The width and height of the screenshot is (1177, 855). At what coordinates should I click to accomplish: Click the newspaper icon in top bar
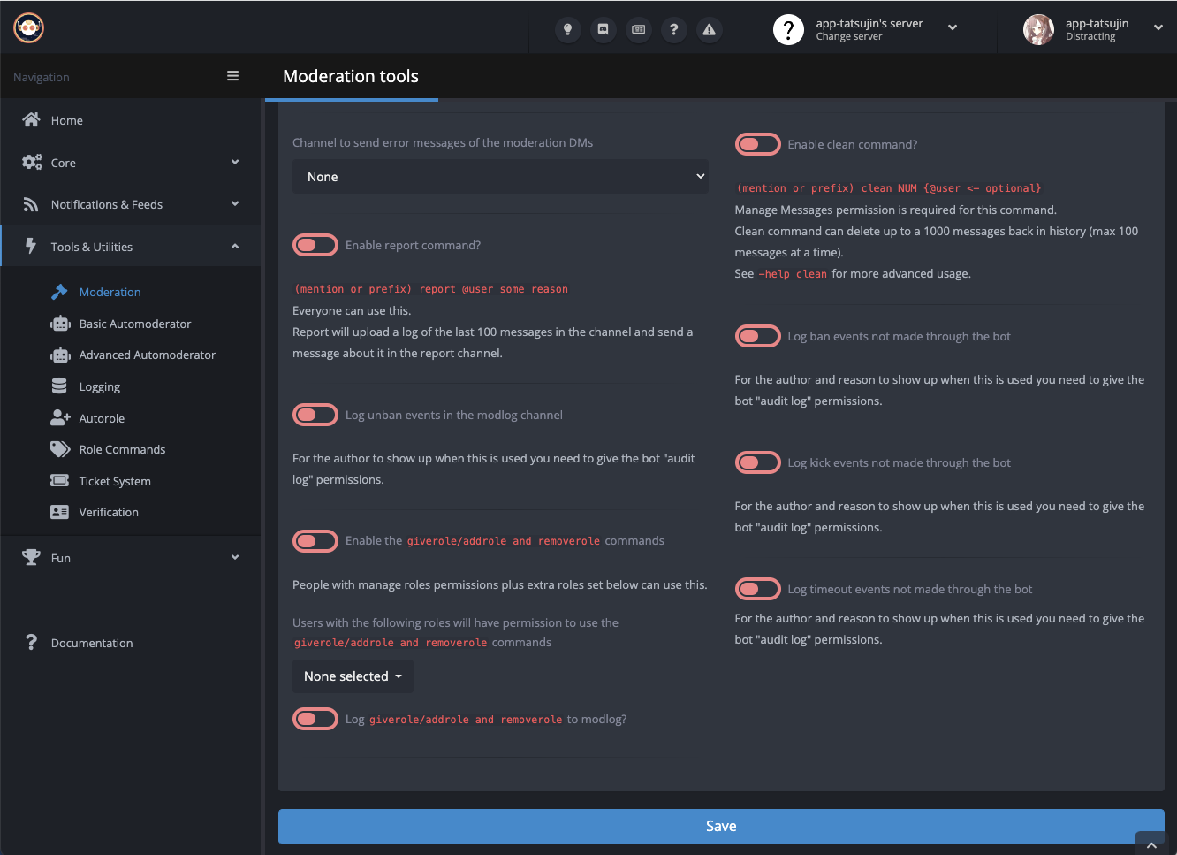point(638,29)
